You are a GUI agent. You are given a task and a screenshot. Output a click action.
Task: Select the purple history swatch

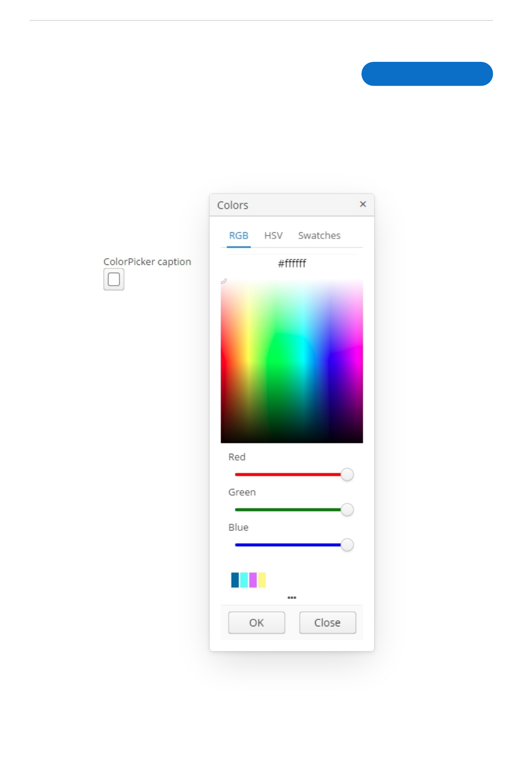click(253, 580)
